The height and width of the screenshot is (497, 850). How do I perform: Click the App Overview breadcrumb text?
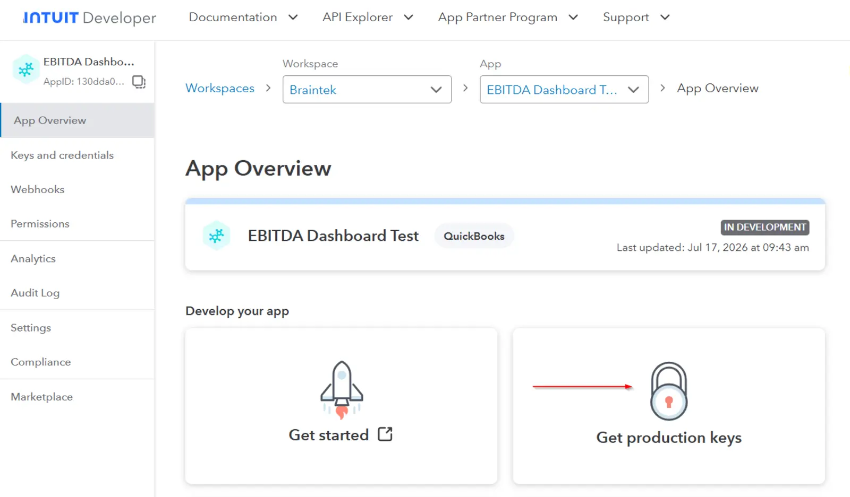pyautogui.click(x=718, y=88)
